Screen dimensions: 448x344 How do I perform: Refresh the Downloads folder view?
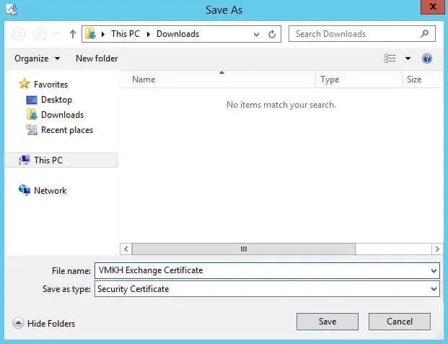point(272,35)
